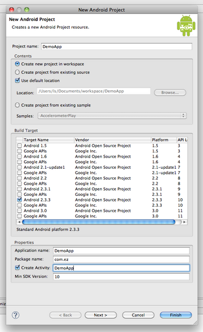Check the Android 3.0 target checkbox
Screen dimensions: 203x332
19,211
